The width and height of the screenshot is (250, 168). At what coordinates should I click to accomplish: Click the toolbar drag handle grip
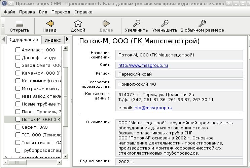click(x=3, y=26)
